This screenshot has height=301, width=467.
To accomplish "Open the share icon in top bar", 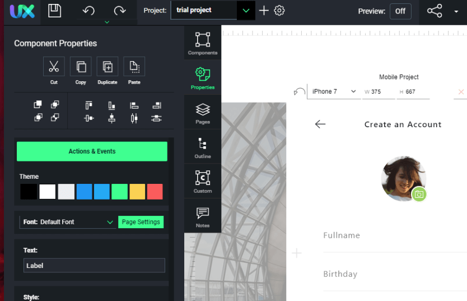I will tap(435, 11).
